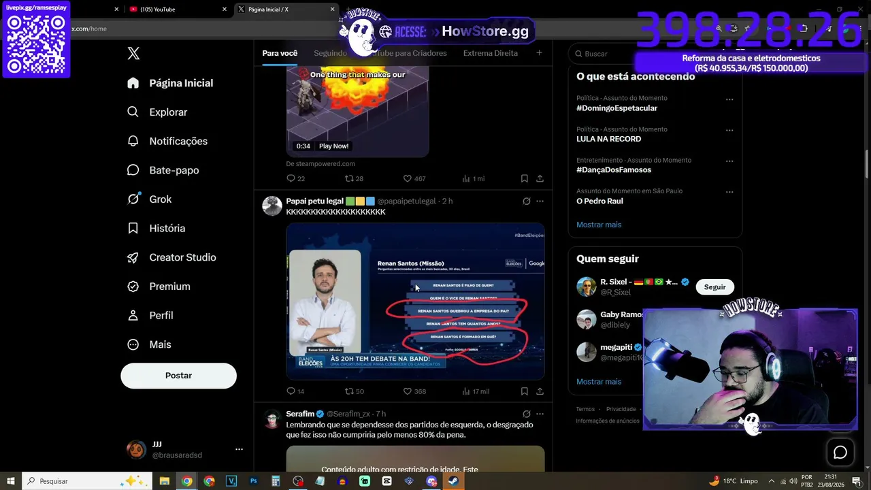Image resolution: width=871 pixels, height=490 pixels.
Task: Open the taskbar clock and date
Action: [x=831, y=481]
